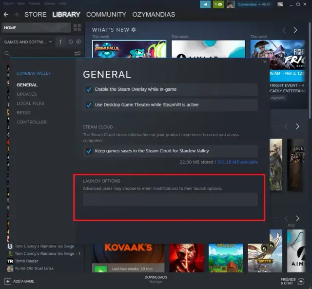This screenshot has width=312, height=289.
Task: Uncheck Steam Cloud saves for Stardew Valley
Action: 89,151
